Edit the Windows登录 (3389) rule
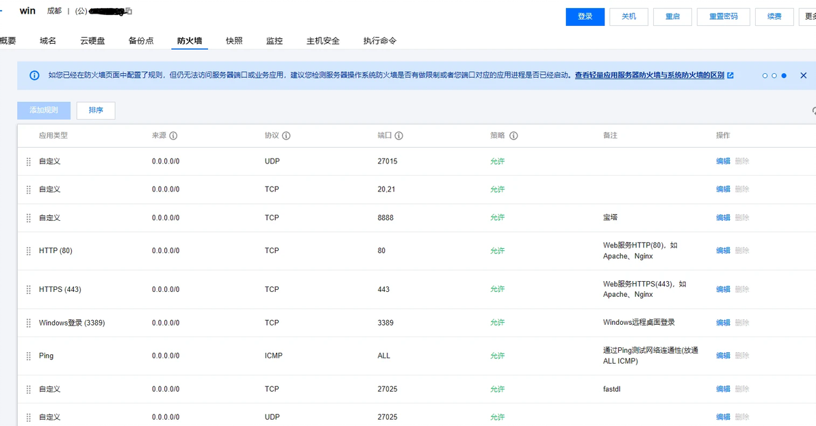Viewport: 816px width, 426px height. coord(724,323)
